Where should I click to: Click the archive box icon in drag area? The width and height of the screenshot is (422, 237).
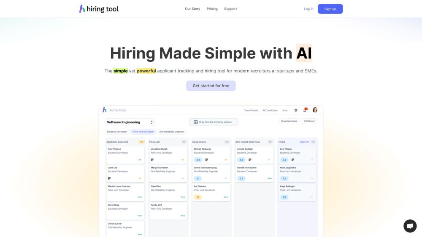pyautogui.click(x=196, y=122)
